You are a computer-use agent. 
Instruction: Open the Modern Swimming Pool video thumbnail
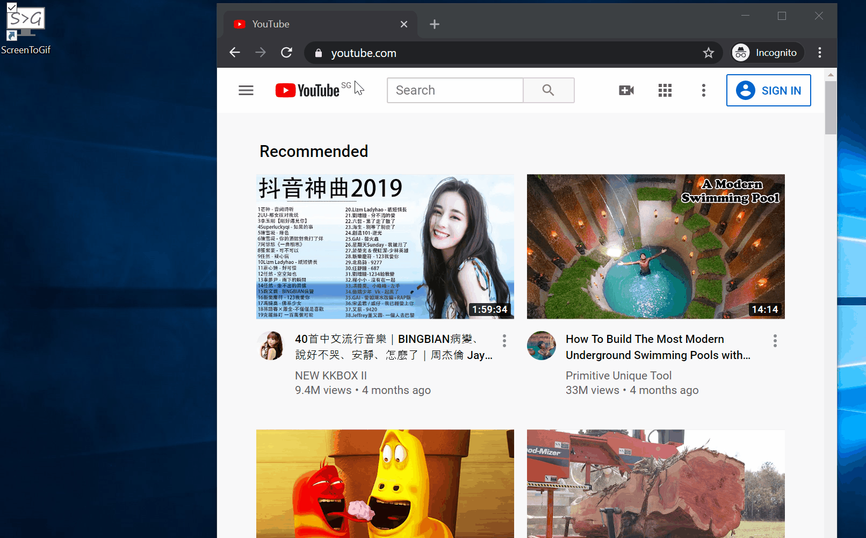[x=655, y=246]
